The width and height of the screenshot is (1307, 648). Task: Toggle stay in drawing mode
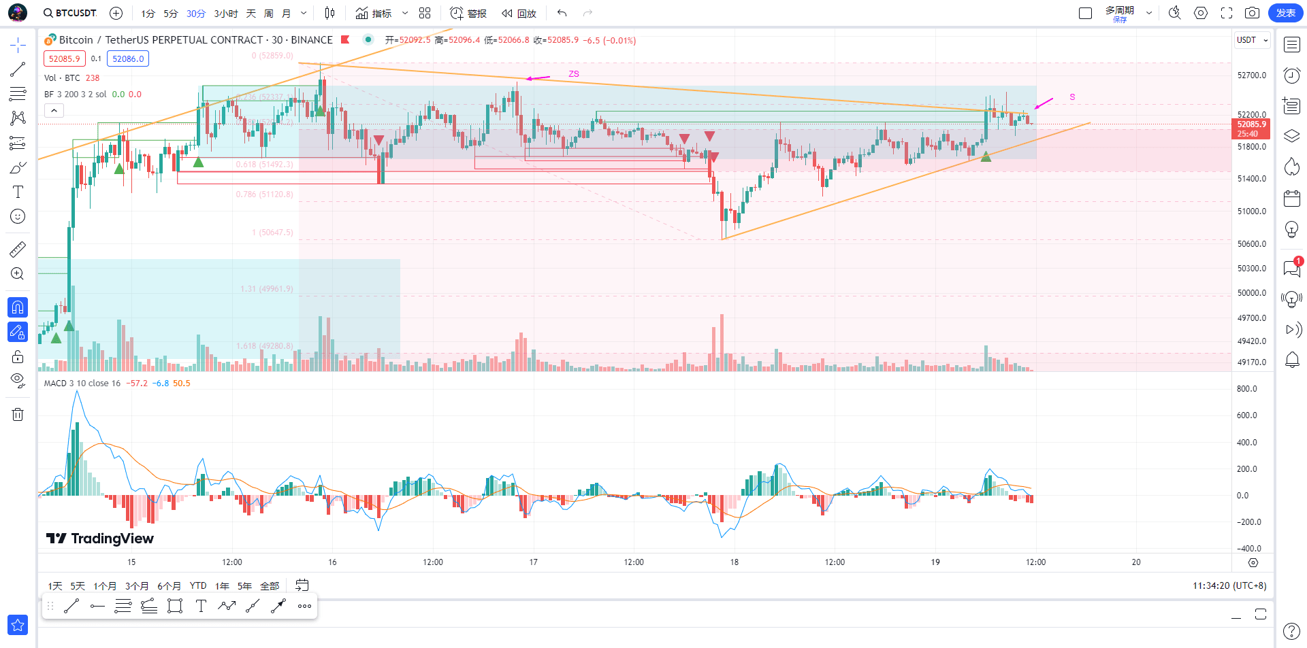18,332
